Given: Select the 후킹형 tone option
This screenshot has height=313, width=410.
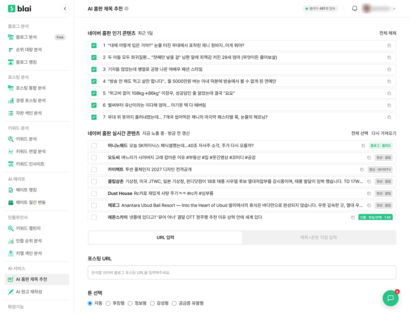Looking at the screenshot, I should [108, 303].
